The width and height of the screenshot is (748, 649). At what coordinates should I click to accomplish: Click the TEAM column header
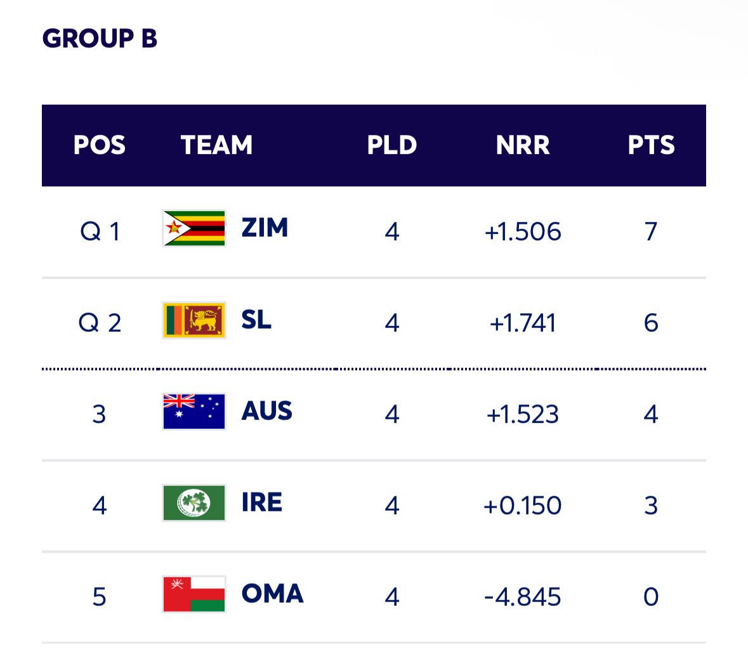click(216, 145)
